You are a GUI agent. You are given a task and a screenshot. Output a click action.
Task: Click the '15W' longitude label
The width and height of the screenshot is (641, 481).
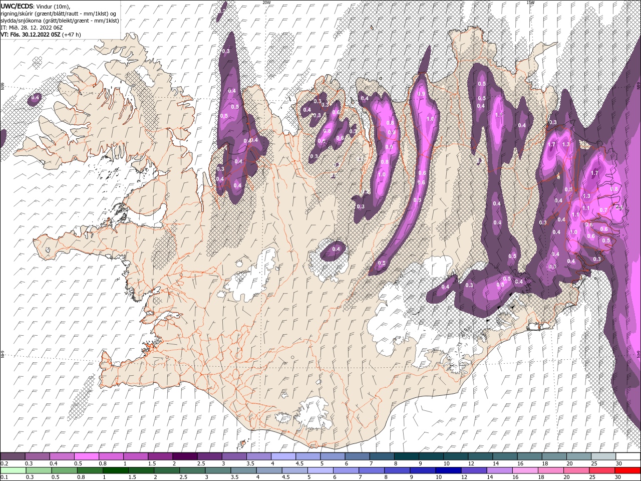(530, 3)
